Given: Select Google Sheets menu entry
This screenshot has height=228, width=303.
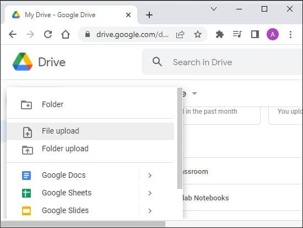Looking at the screenshot, I should (90, 193).
